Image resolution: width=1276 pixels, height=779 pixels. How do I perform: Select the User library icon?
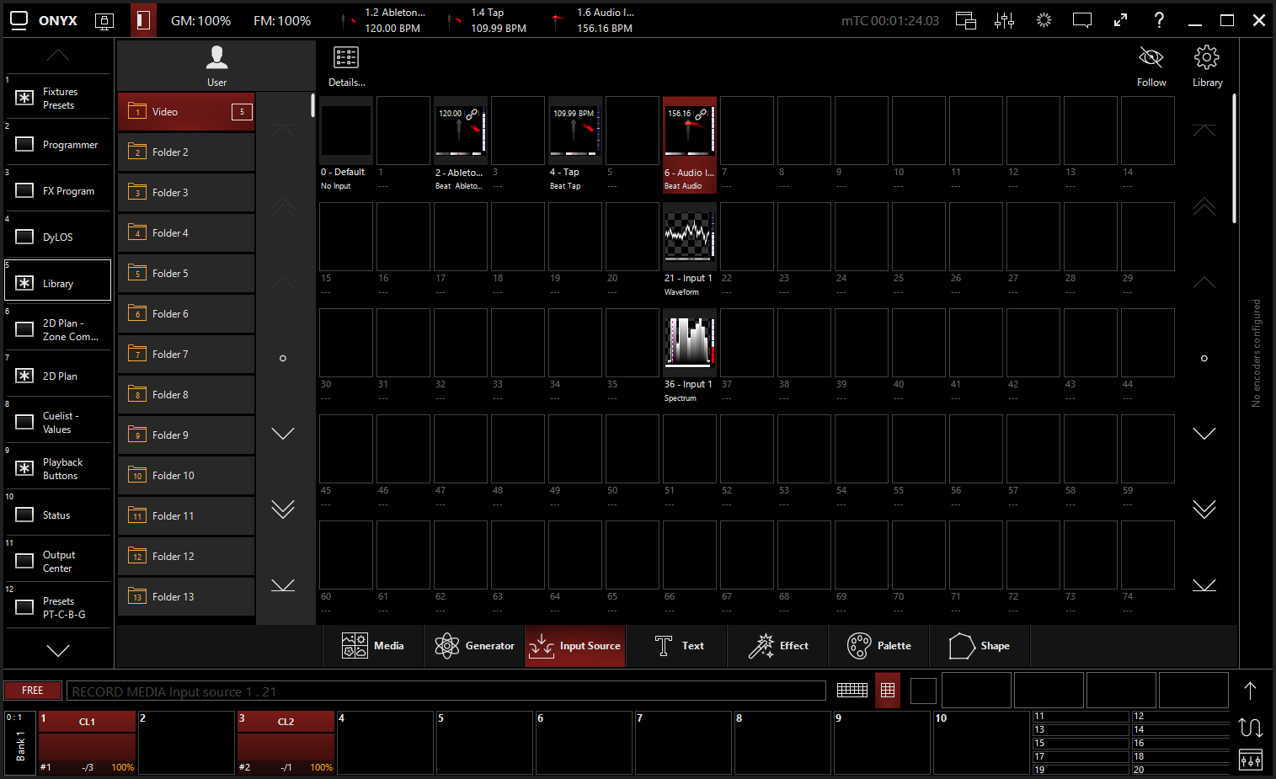click(216, 66)
